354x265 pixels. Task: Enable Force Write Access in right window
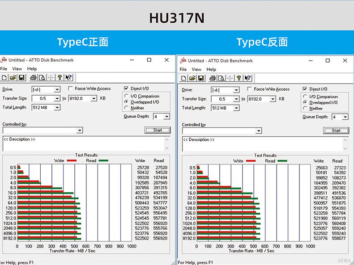coord(249,89)
